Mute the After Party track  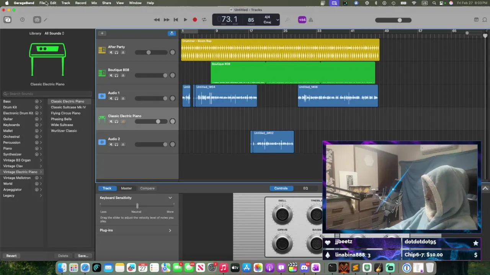pyautogui.click(x=111, y=53)
